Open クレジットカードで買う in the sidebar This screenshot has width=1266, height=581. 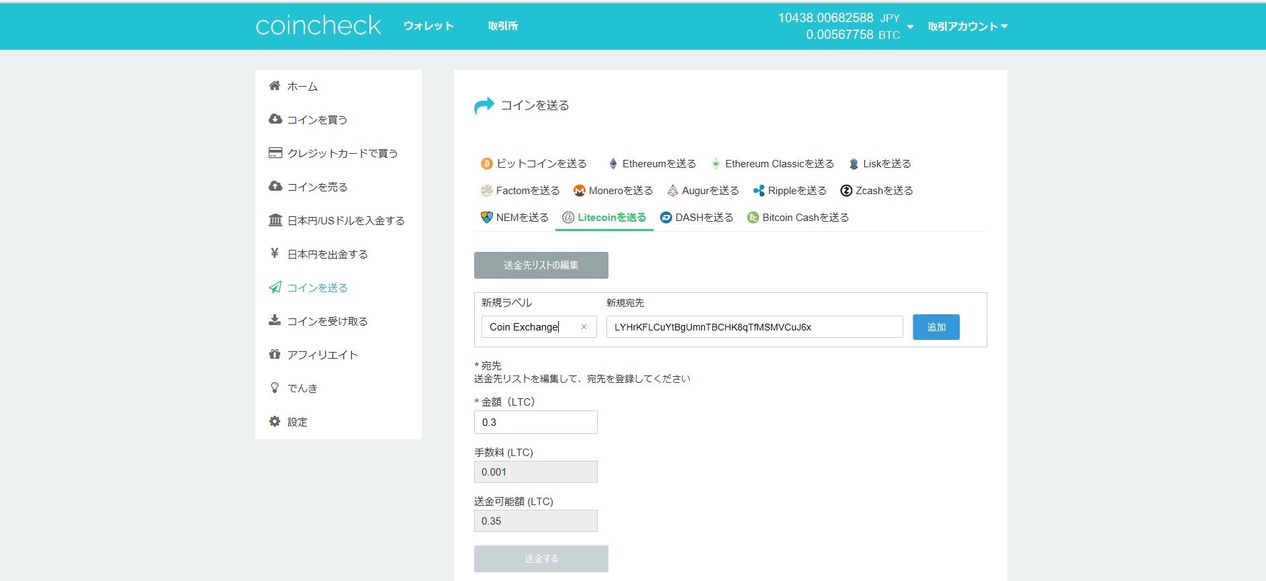pos(343,153)
